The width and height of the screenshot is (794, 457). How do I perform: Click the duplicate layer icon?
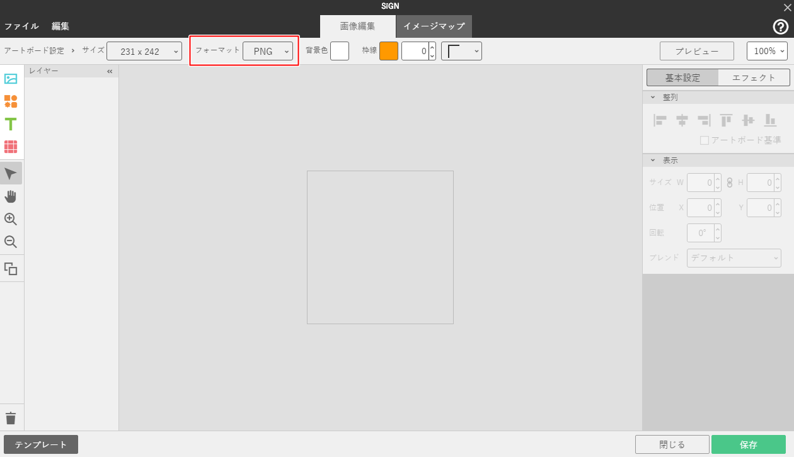click(11, 269)
